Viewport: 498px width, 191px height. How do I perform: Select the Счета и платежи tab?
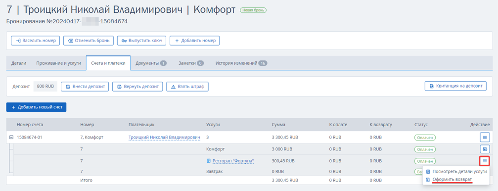108,63
